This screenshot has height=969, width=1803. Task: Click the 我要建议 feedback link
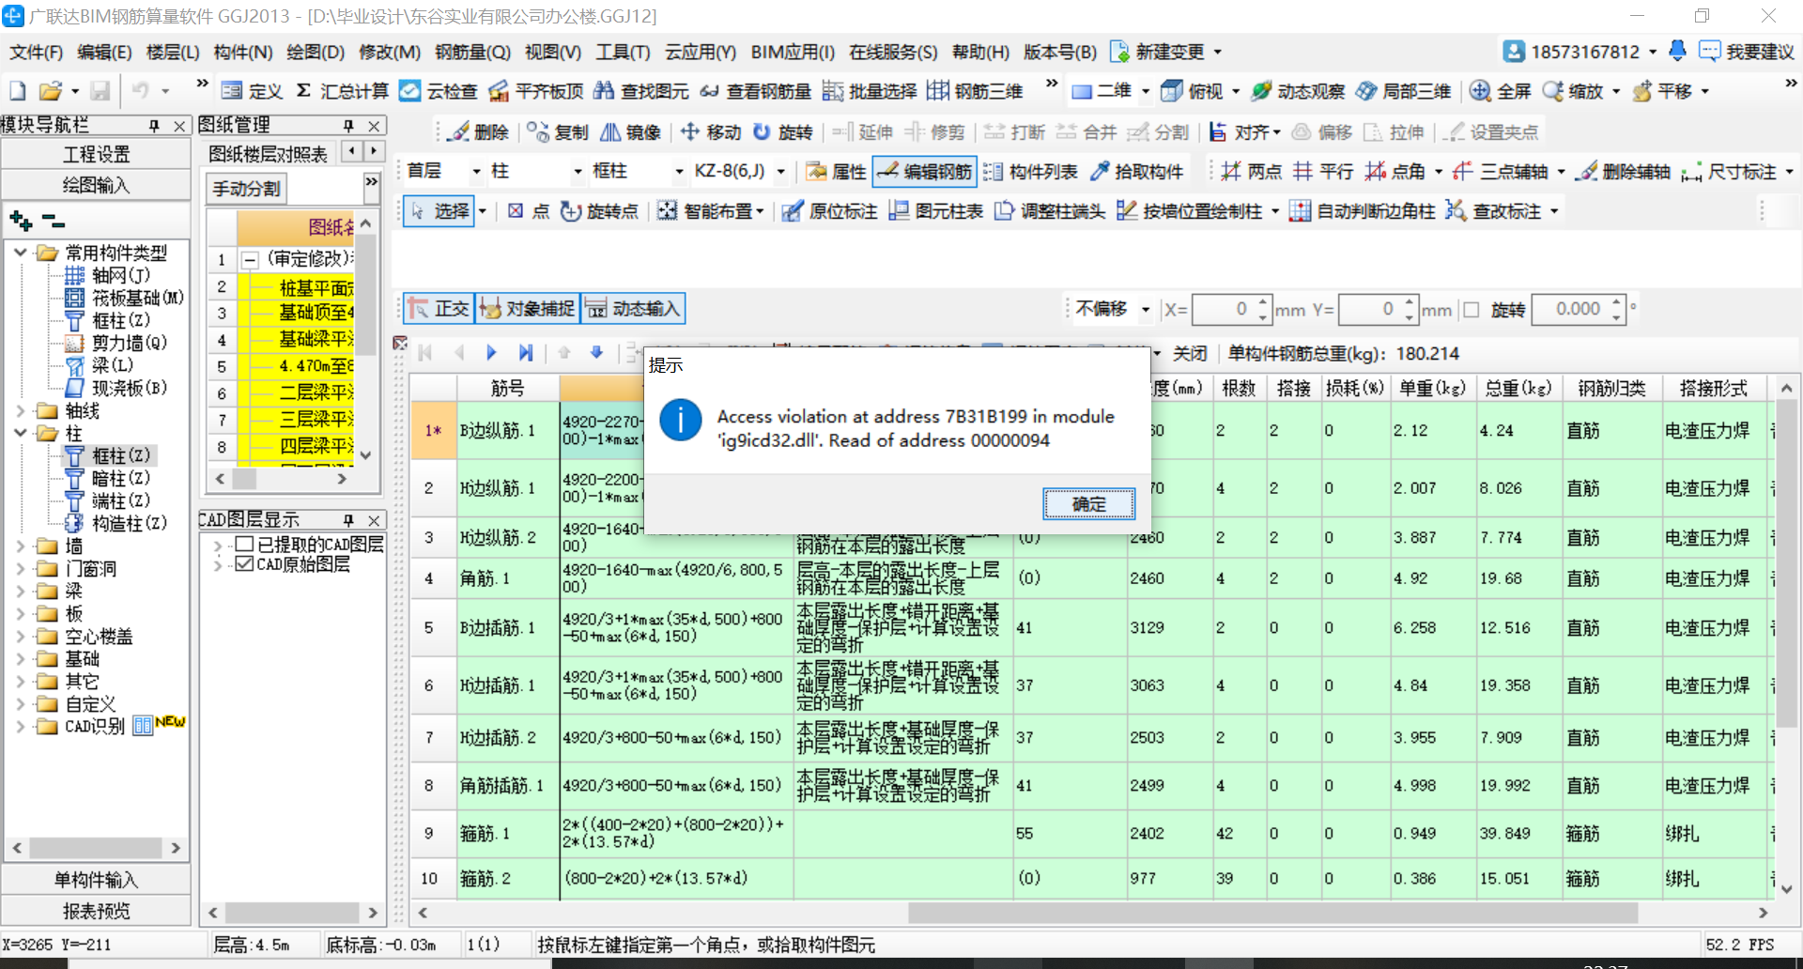[1749, 52]
